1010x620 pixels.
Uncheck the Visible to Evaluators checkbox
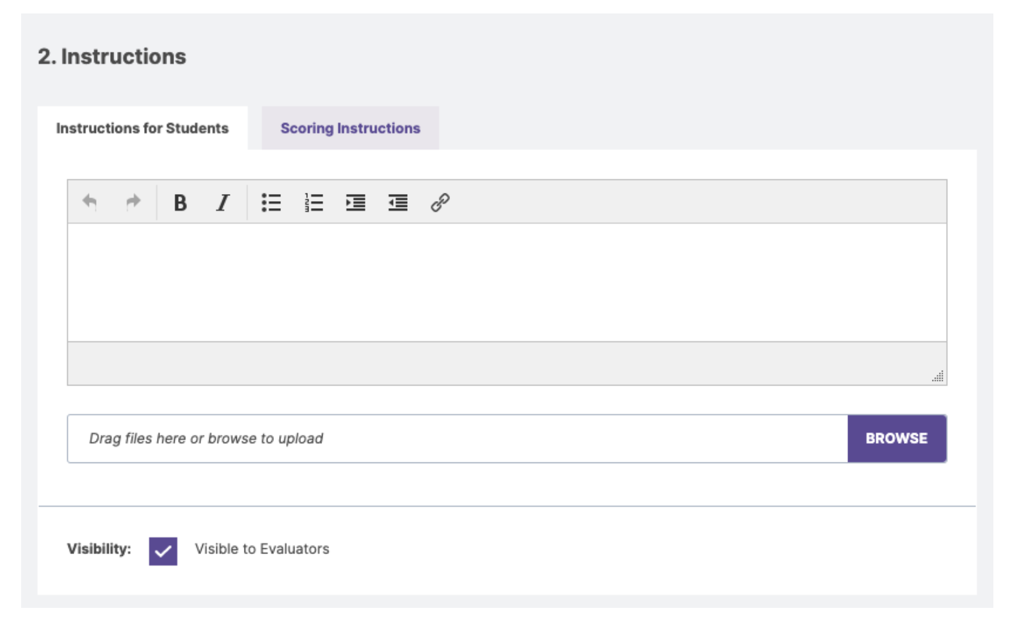(x=163, y=551)
